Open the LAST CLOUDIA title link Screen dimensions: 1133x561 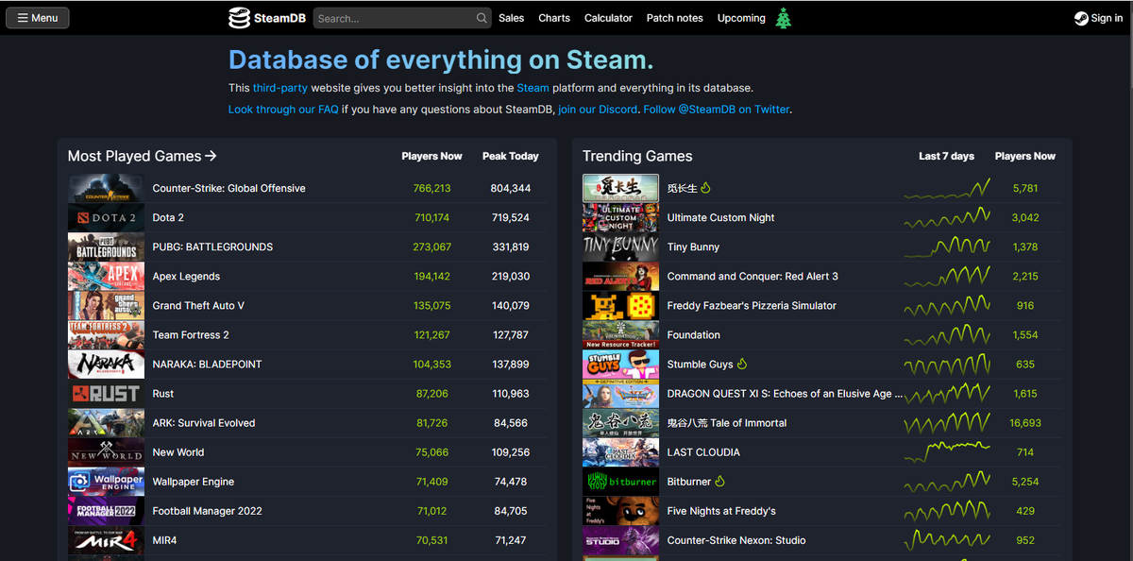tap(703, 451)
